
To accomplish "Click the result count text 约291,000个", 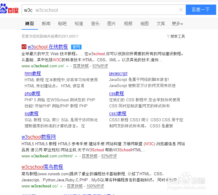I will (x=68, y=36).
